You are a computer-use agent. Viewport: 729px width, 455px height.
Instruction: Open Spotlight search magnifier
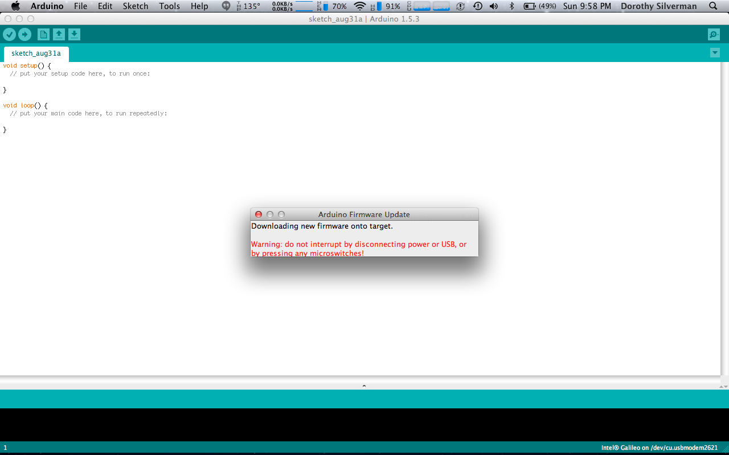713,6
